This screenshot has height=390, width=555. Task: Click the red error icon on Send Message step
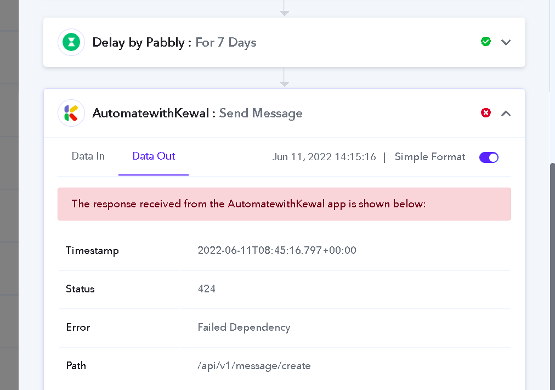(x=486, y=113)
